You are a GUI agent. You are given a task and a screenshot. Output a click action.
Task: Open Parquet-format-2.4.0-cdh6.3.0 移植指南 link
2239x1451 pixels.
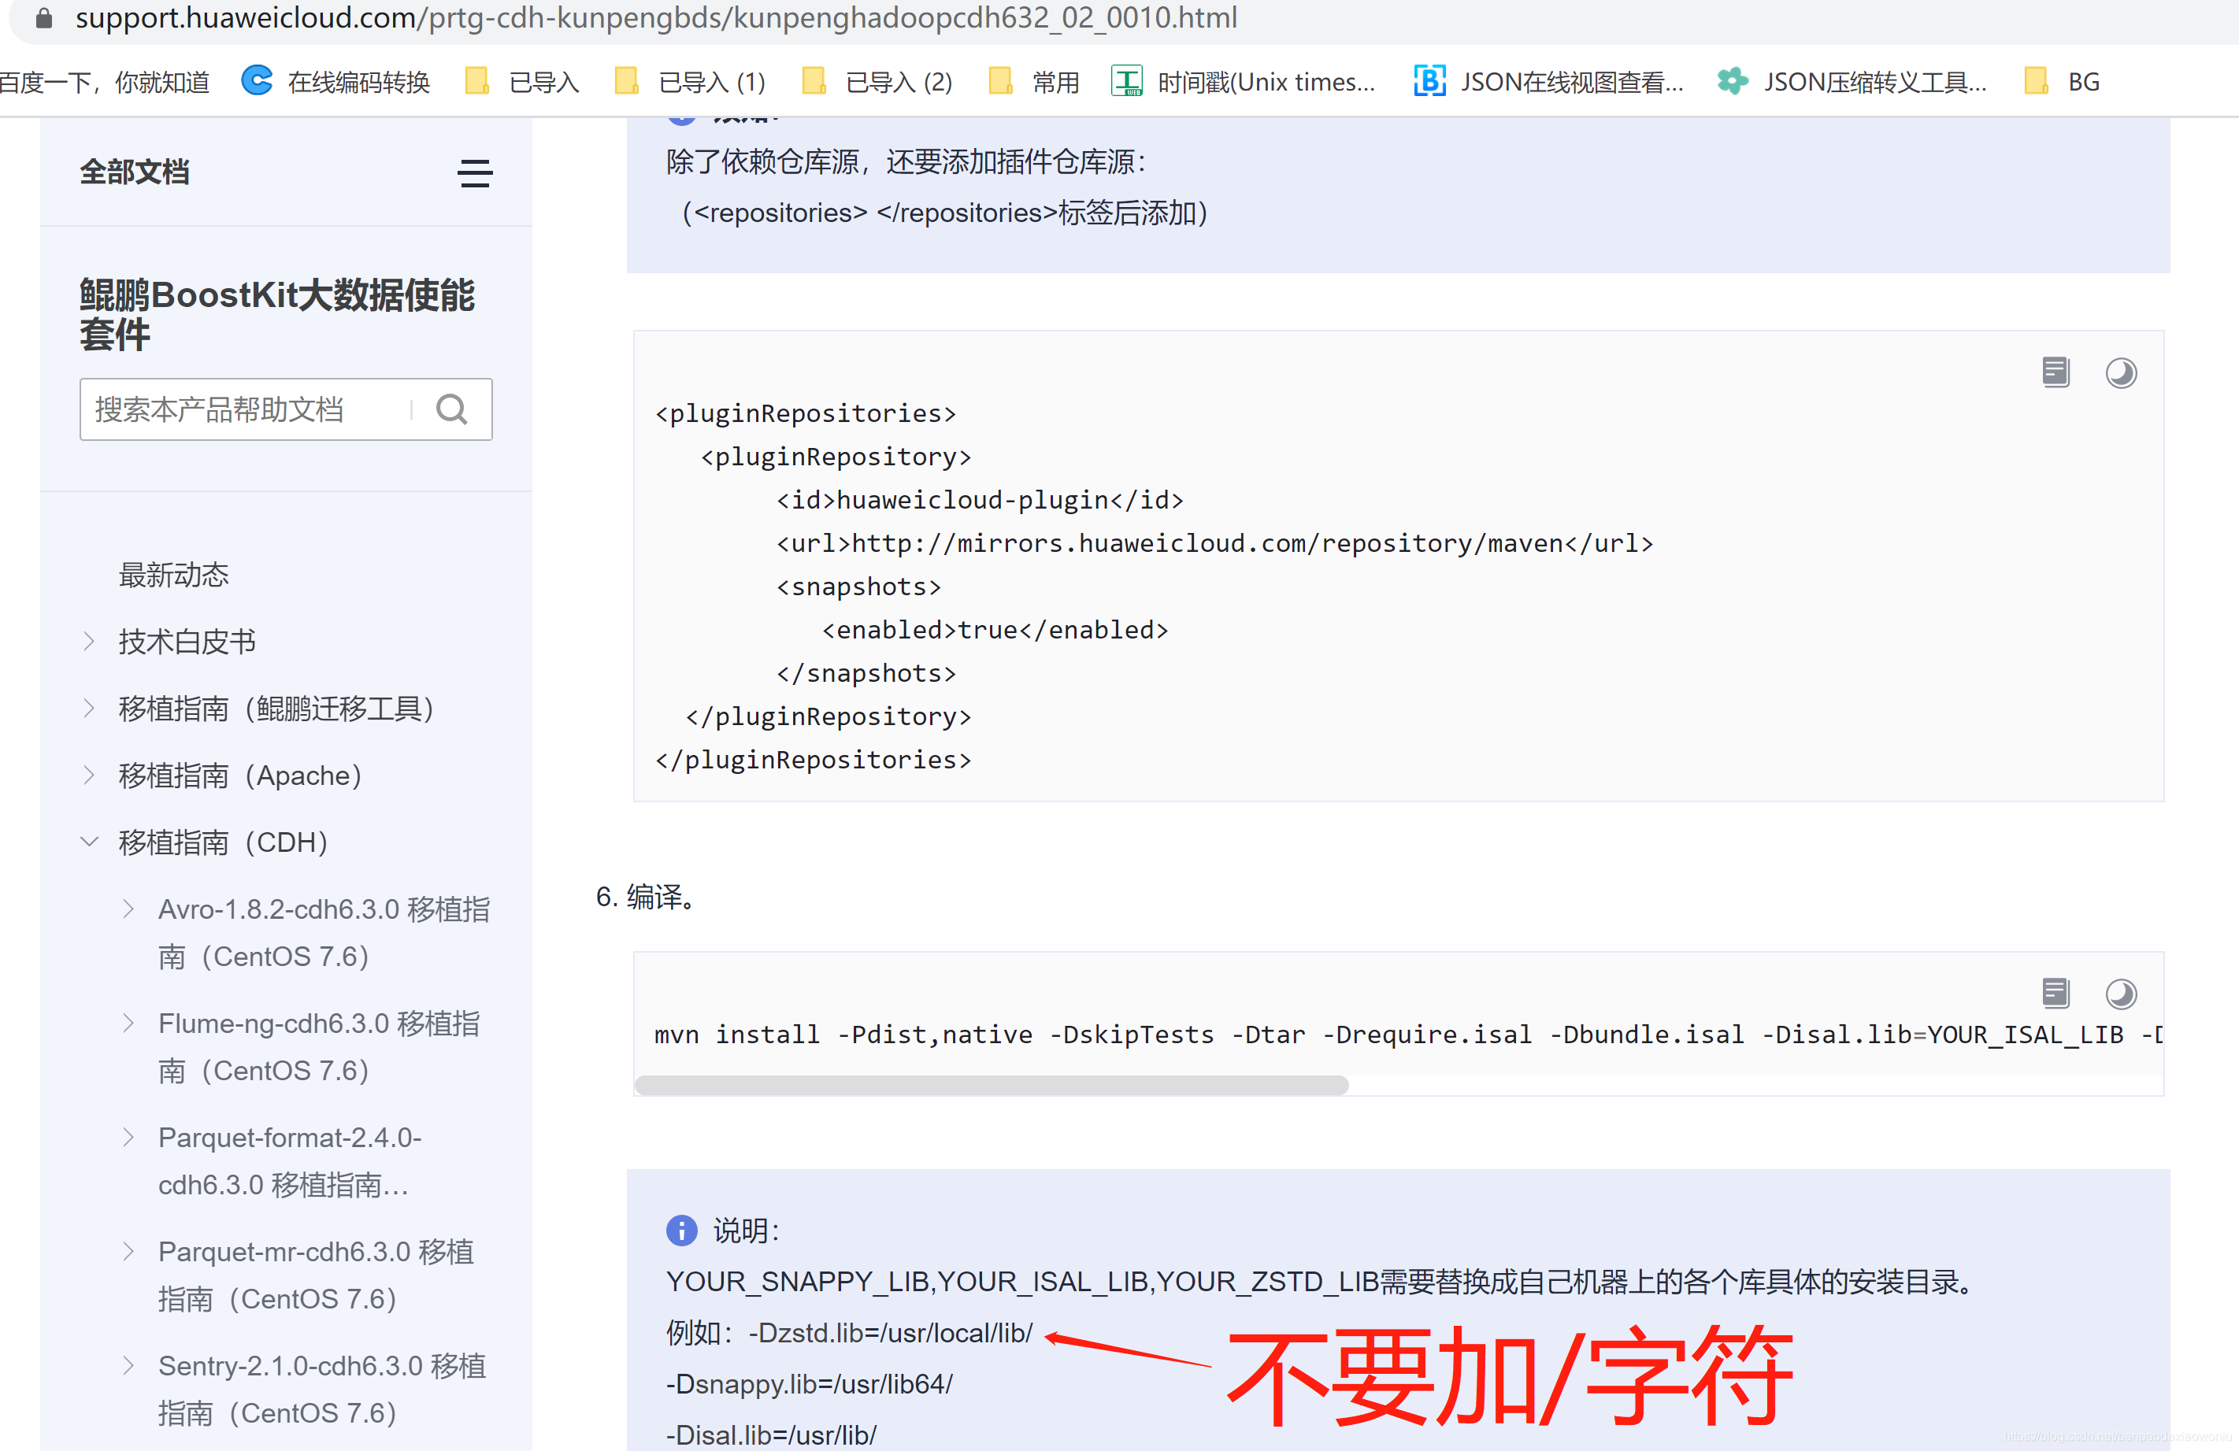(290, 1161)
